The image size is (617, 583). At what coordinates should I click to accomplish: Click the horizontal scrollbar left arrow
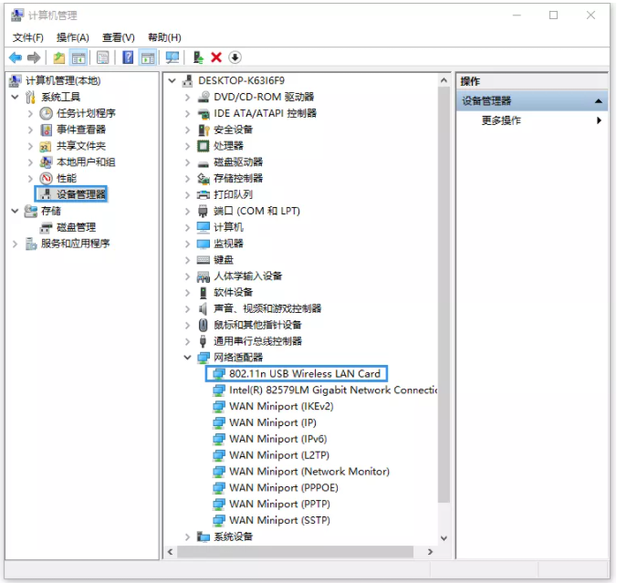point(170,552)
